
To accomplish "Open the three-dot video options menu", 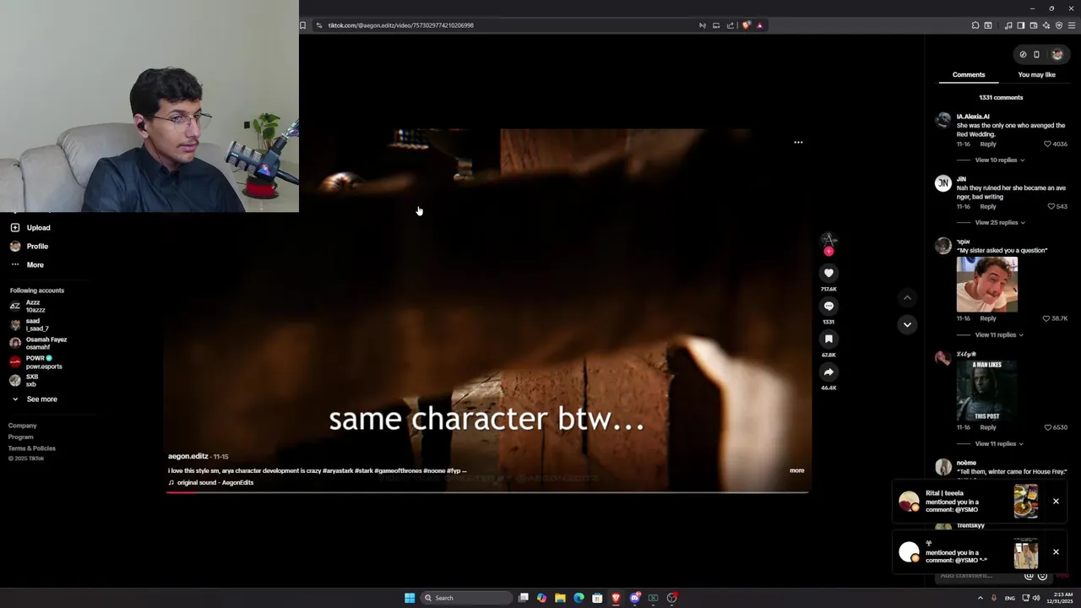I will click(798, 142).
